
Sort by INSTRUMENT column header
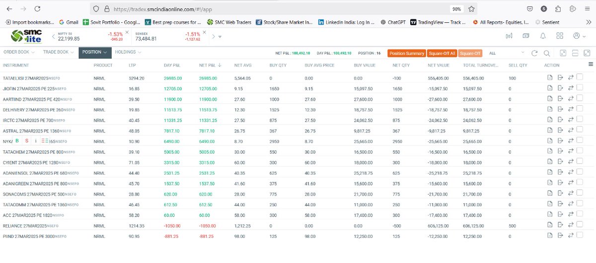(x=16, y=65)
